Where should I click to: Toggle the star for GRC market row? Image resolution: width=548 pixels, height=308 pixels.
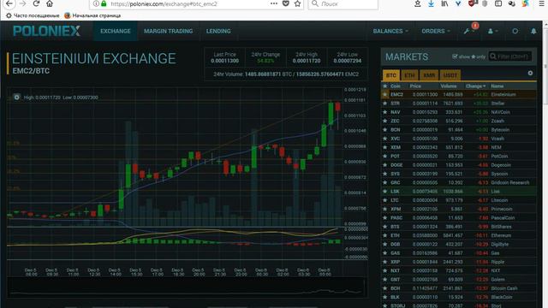[384, 182]
